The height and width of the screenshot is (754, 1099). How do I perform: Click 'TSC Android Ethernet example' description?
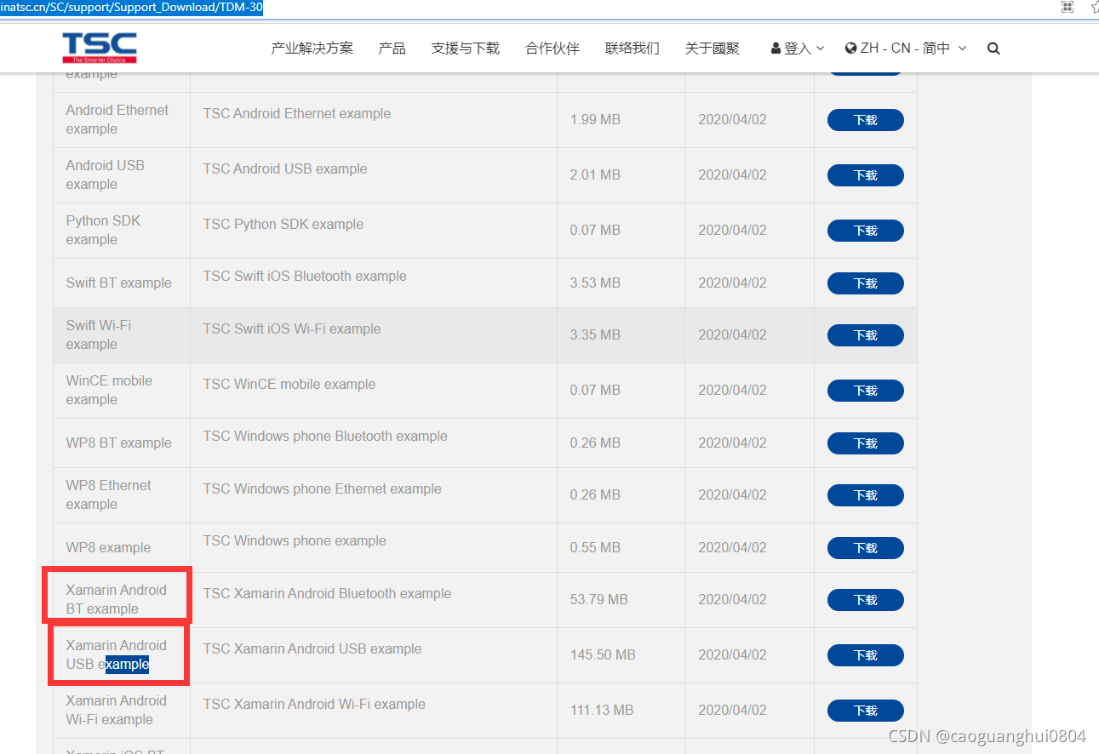pos(297,113)
